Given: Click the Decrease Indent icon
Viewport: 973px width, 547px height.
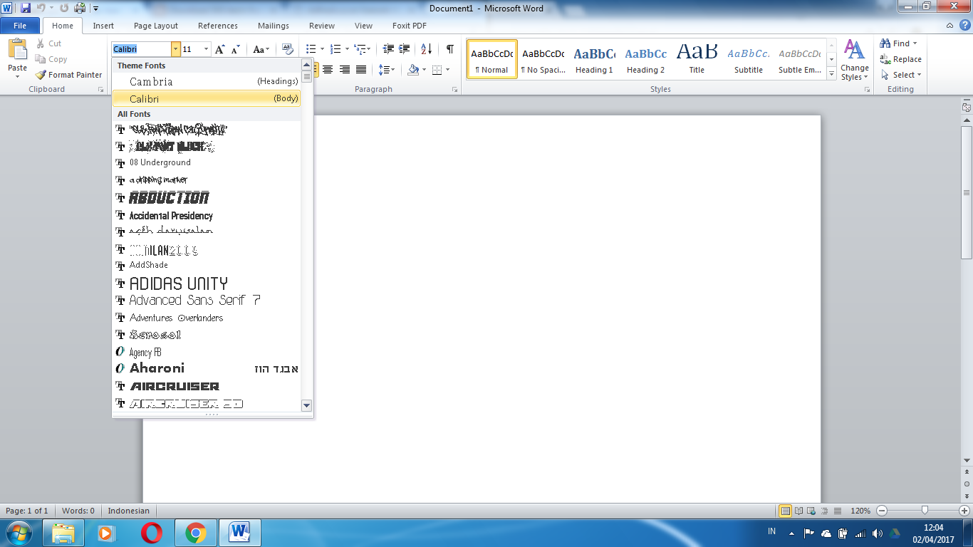Looking at the screenshot, I should (x=388, y=49).
